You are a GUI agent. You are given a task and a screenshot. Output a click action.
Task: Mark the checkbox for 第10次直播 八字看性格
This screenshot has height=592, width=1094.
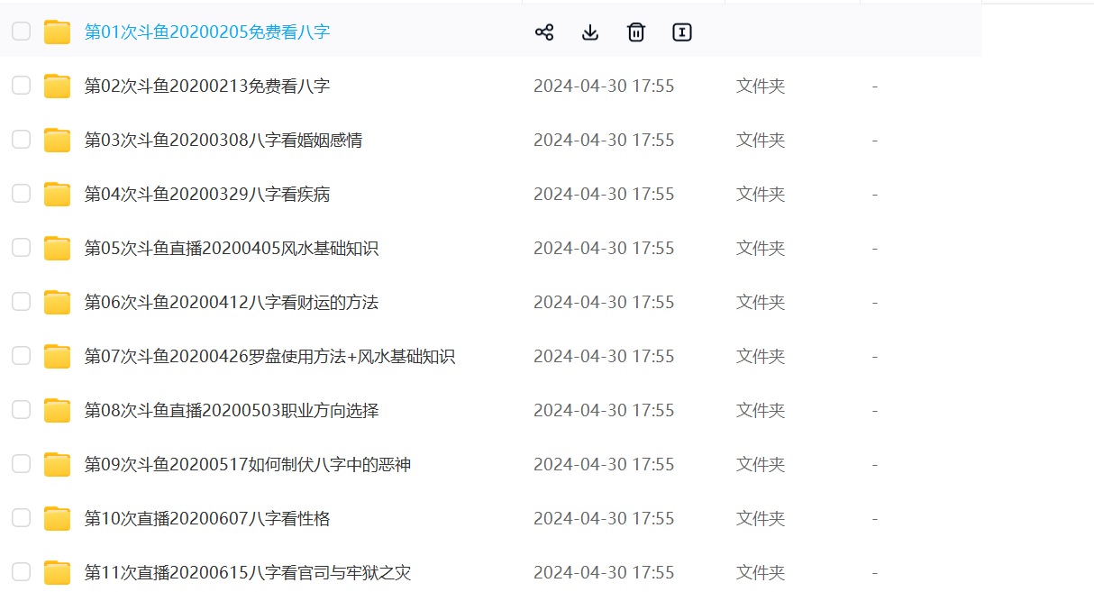[21, 518]
